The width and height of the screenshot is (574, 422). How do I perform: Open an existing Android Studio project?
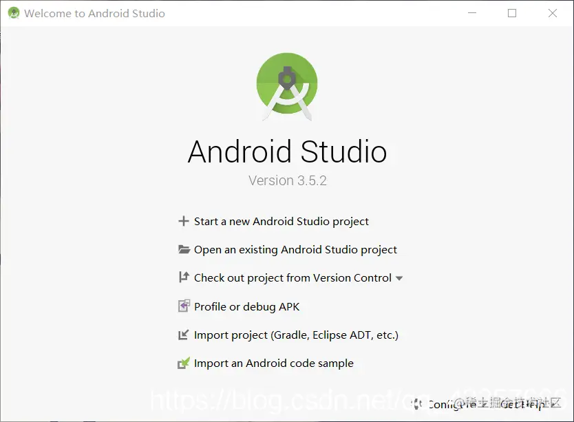tap(295, 250)
